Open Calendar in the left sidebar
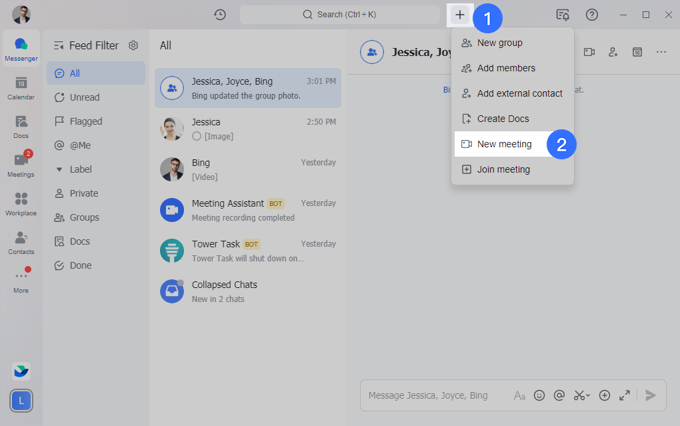The image size is (680, 426). (21, 88)
